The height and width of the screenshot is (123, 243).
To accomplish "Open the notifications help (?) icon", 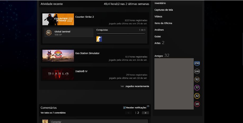I will (x=148, y=106).
